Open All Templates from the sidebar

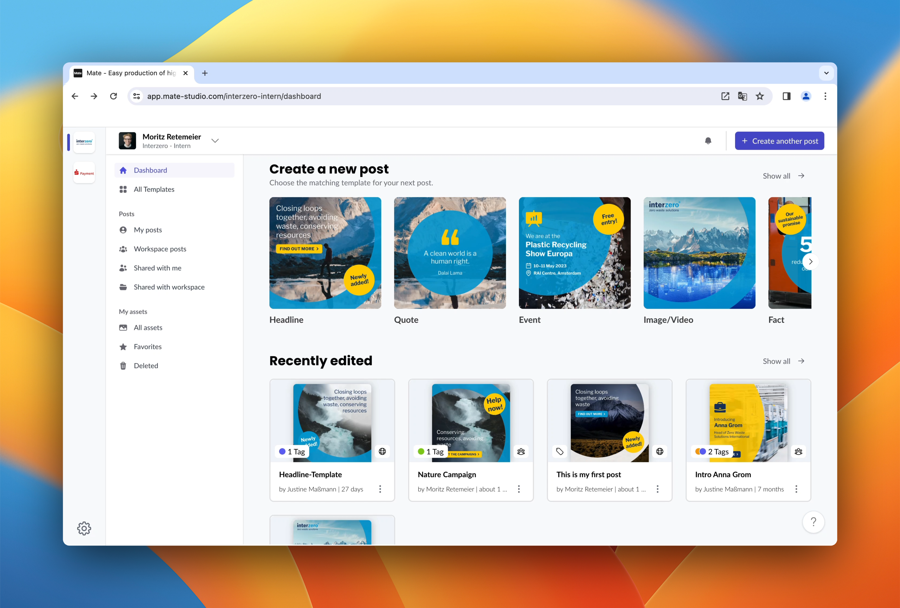tap(154, 189)
